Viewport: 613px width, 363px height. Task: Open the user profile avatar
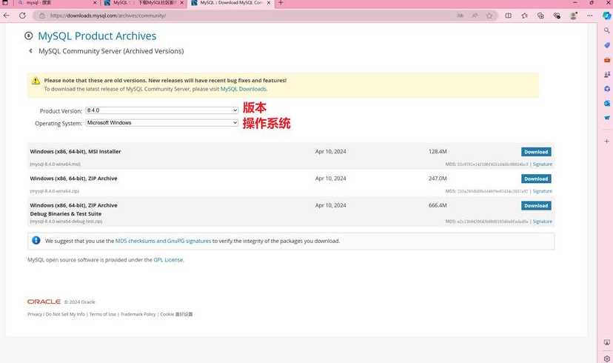574,16
